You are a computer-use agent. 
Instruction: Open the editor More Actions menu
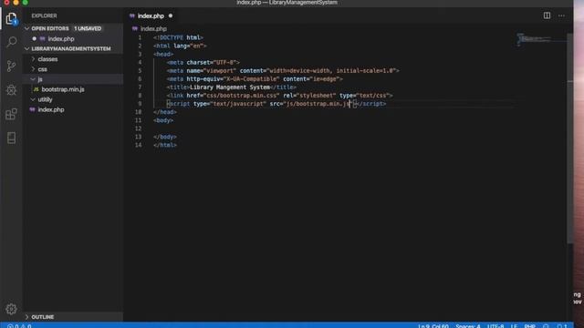point(561,15)
